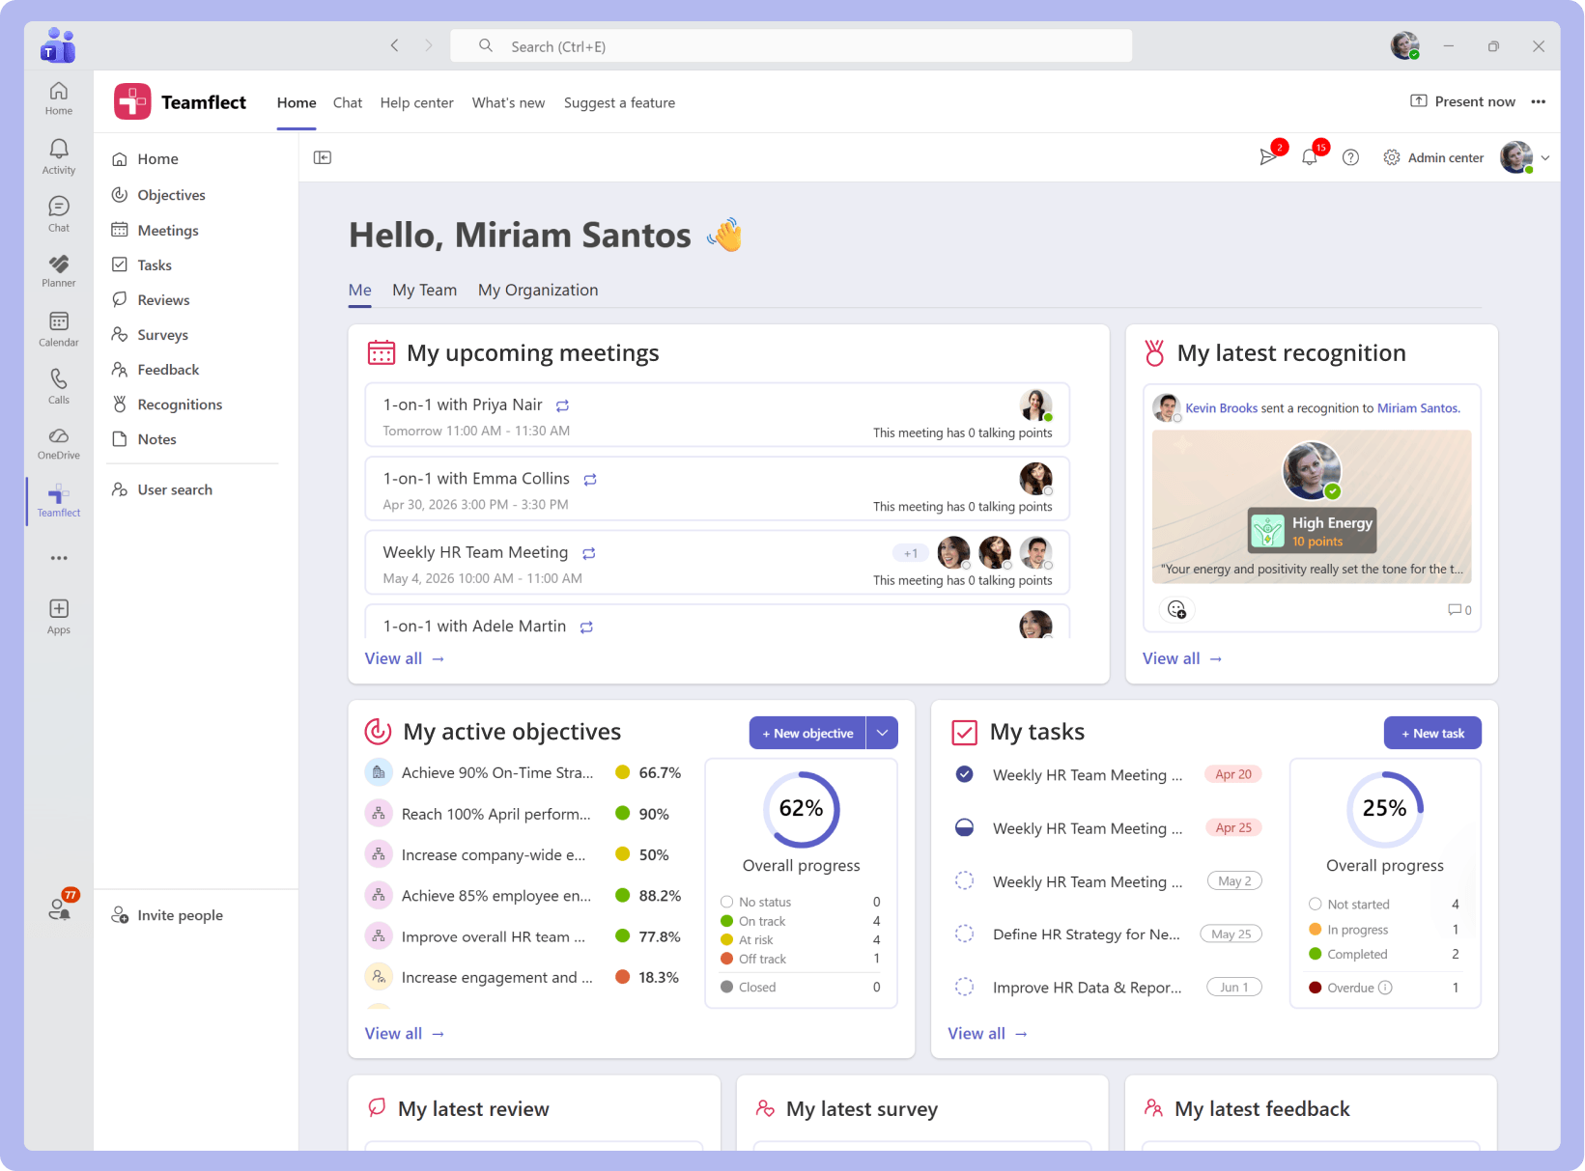Click the 62% overall progress ring
This screenshot has width=1585, height=1171.
[x=801, y=809]
